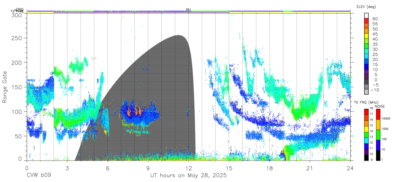Click the 'NOISE' colorbar title
Image resolution: width=394 pixels, height=182 pixels.
(380, 106)
